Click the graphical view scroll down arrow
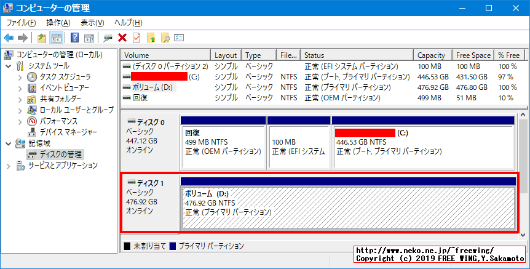Viewport: 530px width, 269px height. tap(523, 235)
